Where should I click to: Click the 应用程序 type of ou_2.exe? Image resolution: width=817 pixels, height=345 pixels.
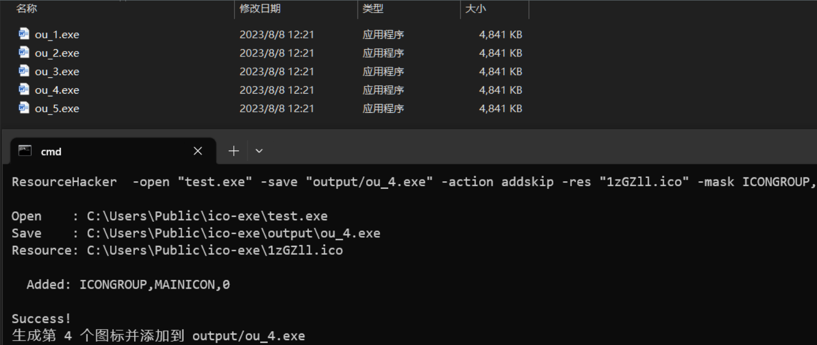tap(383, 53)
